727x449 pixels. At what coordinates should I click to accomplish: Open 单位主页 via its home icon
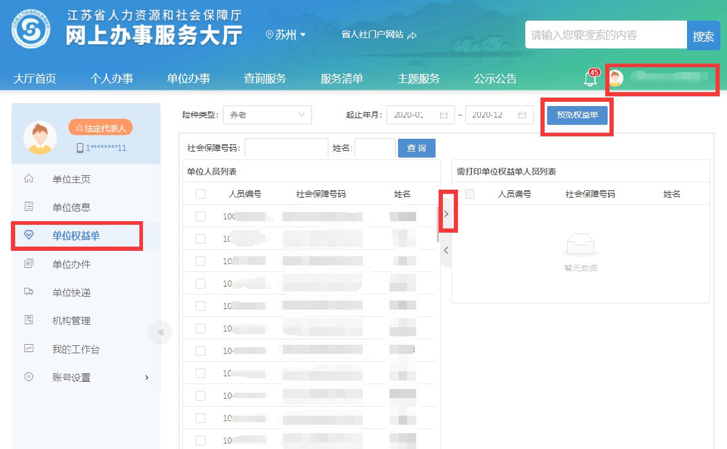pos(28,179)
